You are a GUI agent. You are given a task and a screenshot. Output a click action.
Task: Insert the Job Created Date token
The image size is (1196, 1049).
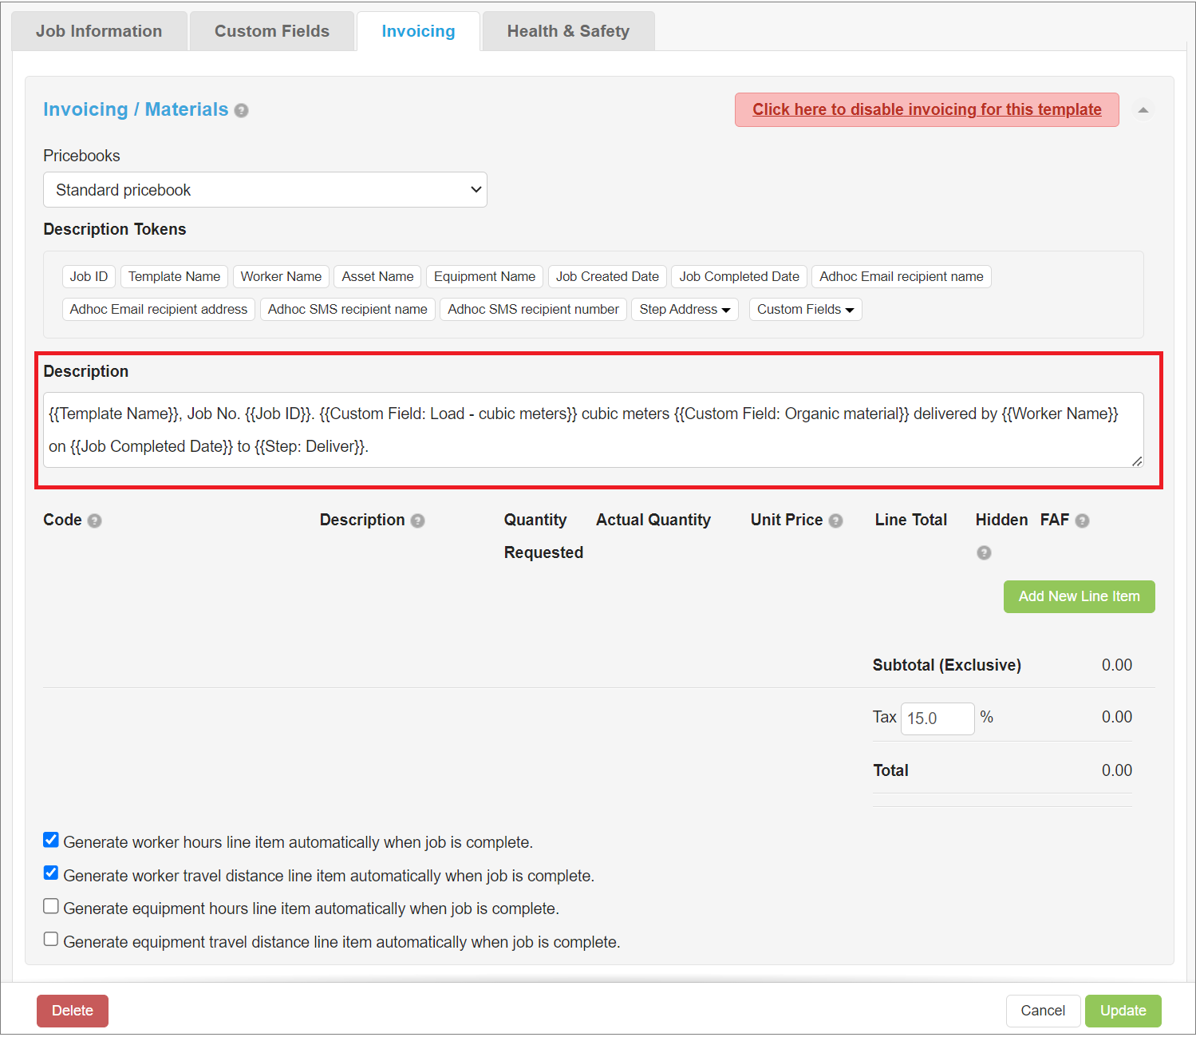pos(607,276)
